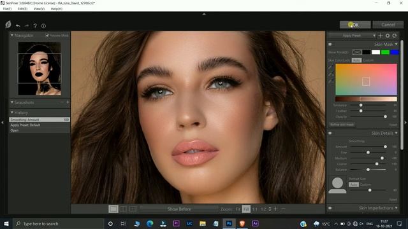
Task: Open Help question mark icon
Action: pos(35,25)
